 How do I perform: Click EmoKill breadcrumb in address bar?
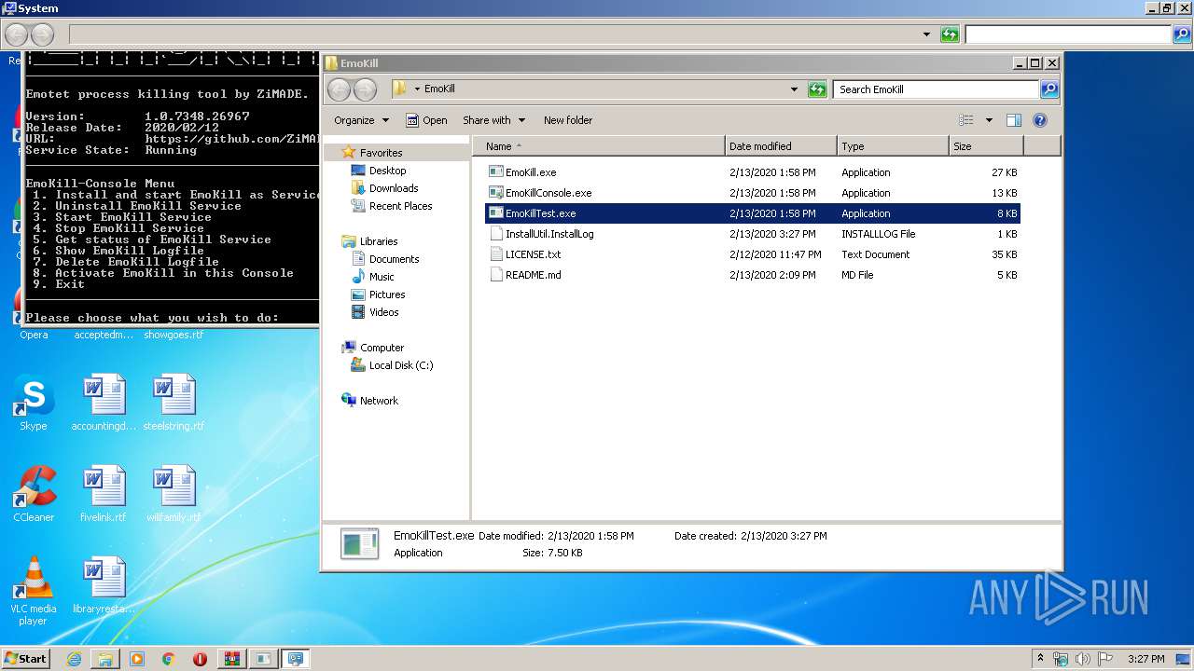pos(439,89)
